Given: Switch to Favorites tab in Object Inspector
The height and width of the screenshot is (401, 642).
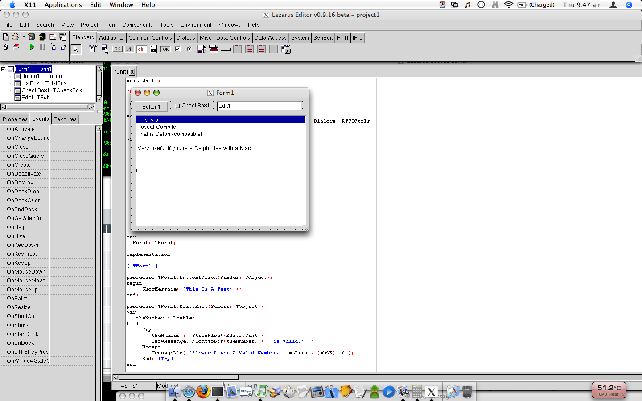Looking at the screenshot, I should [65, 119].
